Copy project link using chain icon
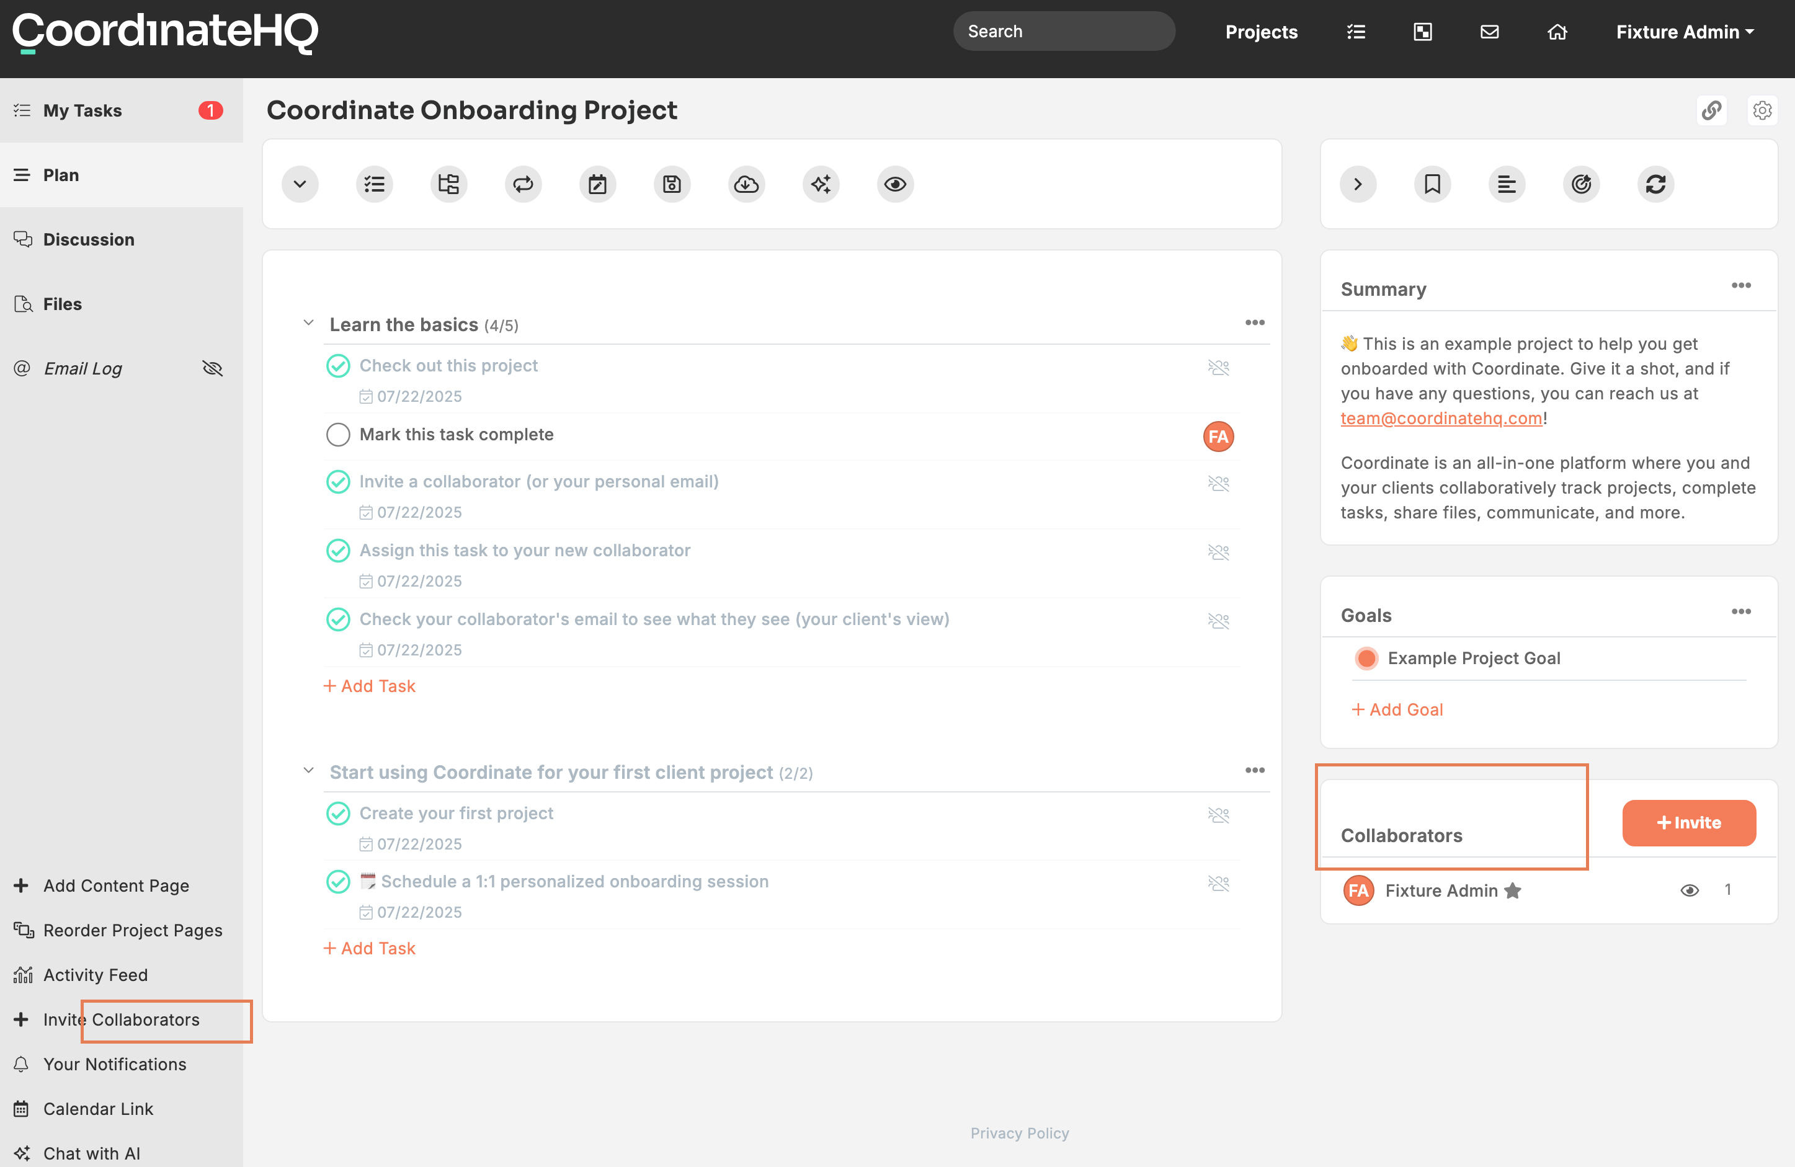The width and height of the screenshot is (1795, 1167). coord(1712,110)
